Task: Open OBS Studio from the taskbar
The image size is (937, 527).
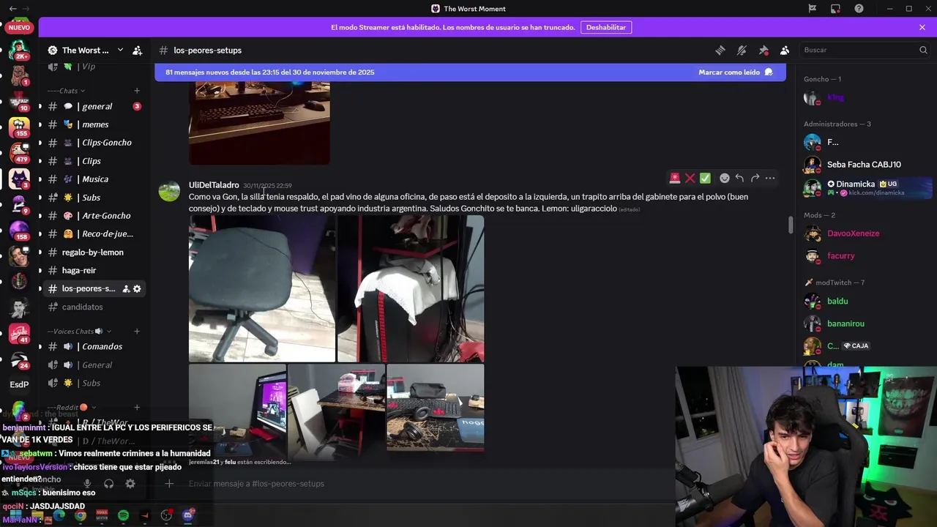Action: pyautogui.click(x=166, y=515)
